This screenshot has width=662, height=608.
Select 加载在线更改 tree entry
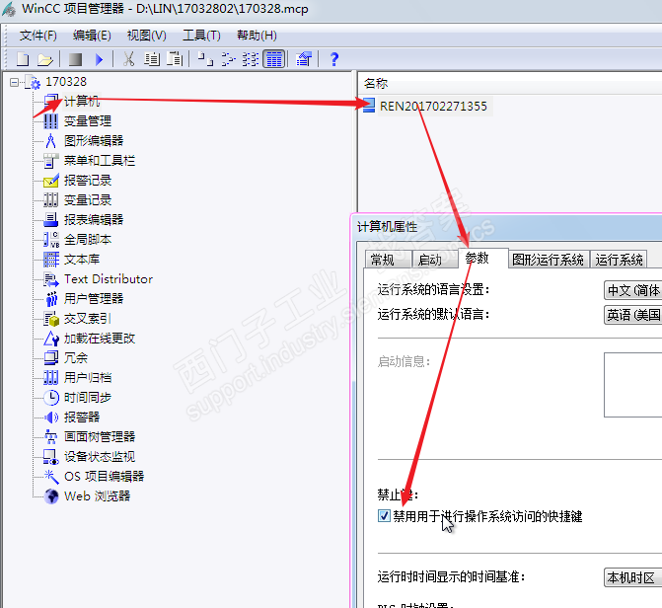point(100,339)
